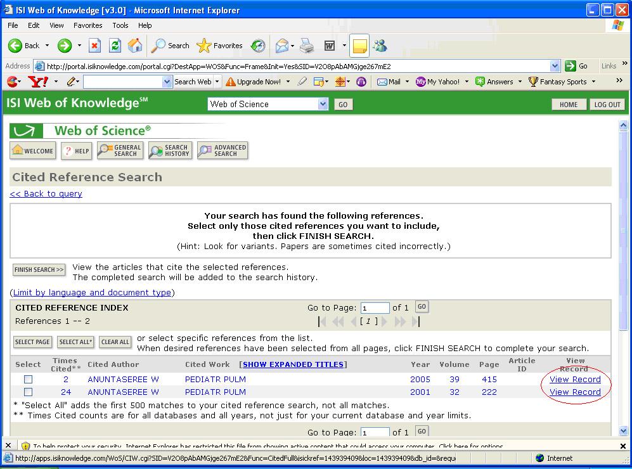This screenshot has height=469, width=632.
Task: Click the purple headphones icon
Action: (x=361, y=82)
